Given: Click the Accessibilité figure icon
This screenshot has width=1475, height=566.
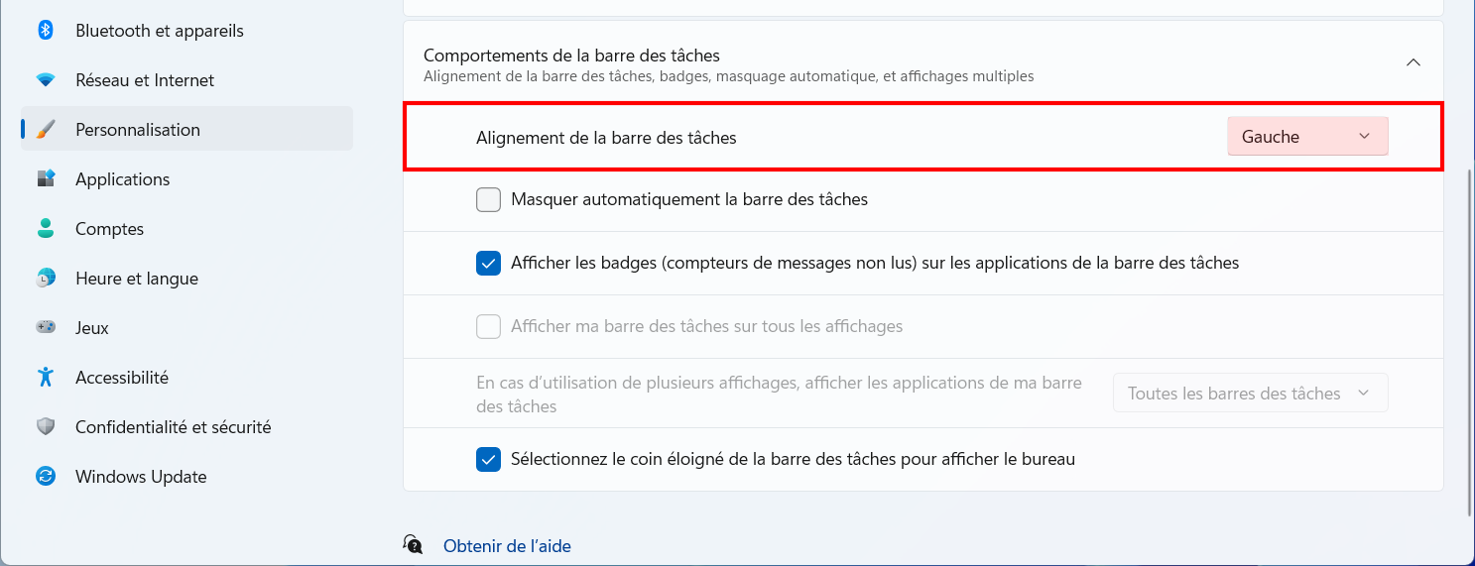Looking at the screenshot, I should coord(46,378).
